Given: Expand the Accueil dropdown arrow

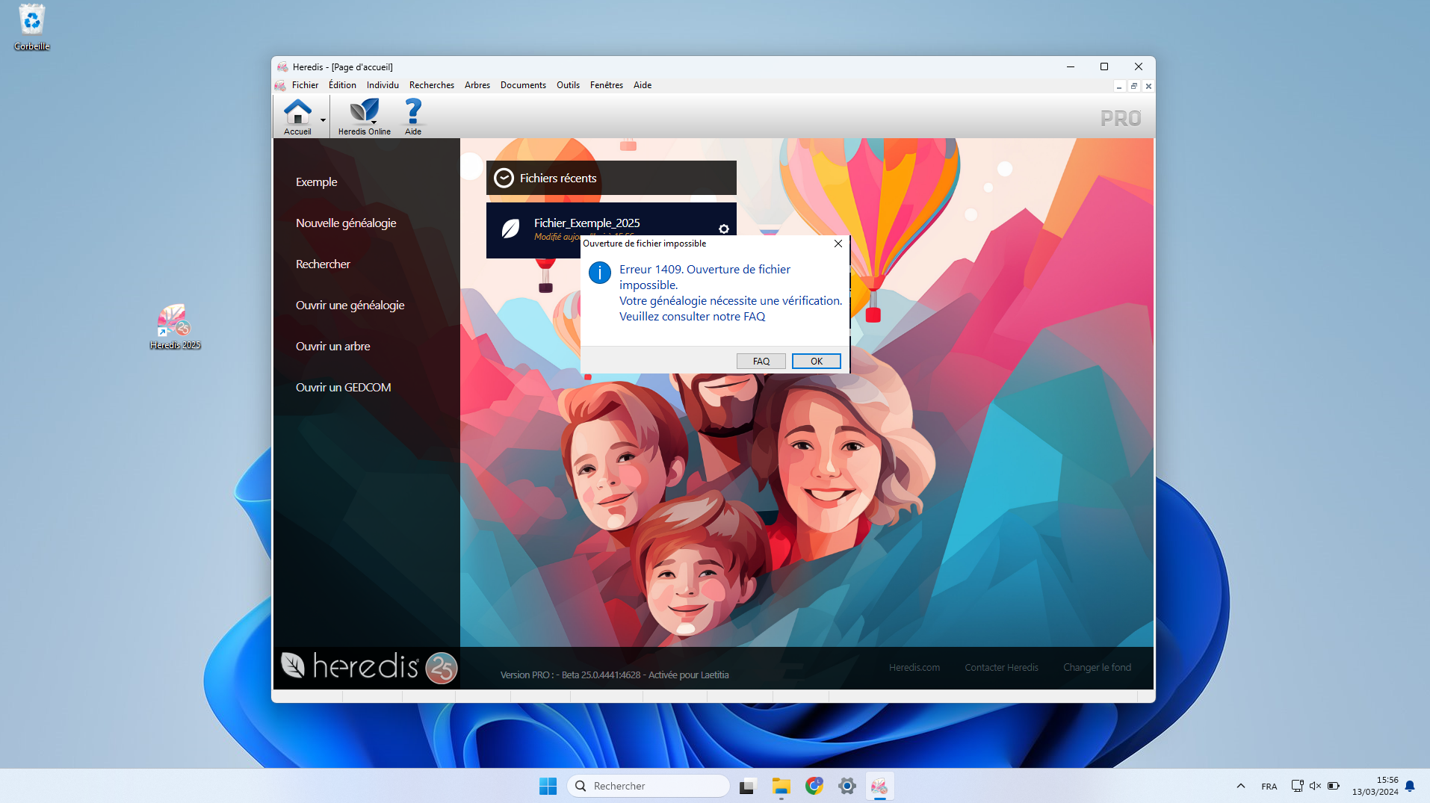Looking at the screenshot, I should pos(323,120).
